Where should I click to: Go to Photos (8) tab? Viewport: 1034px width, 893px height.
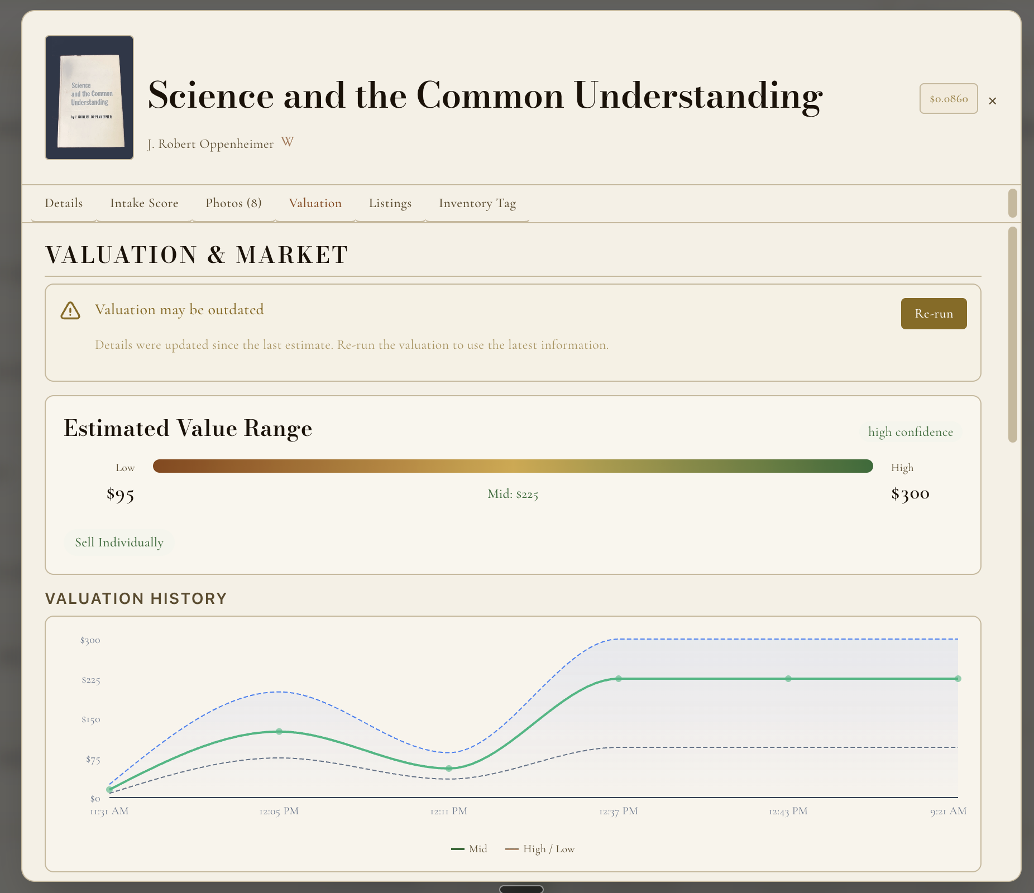tap(233, 203)
